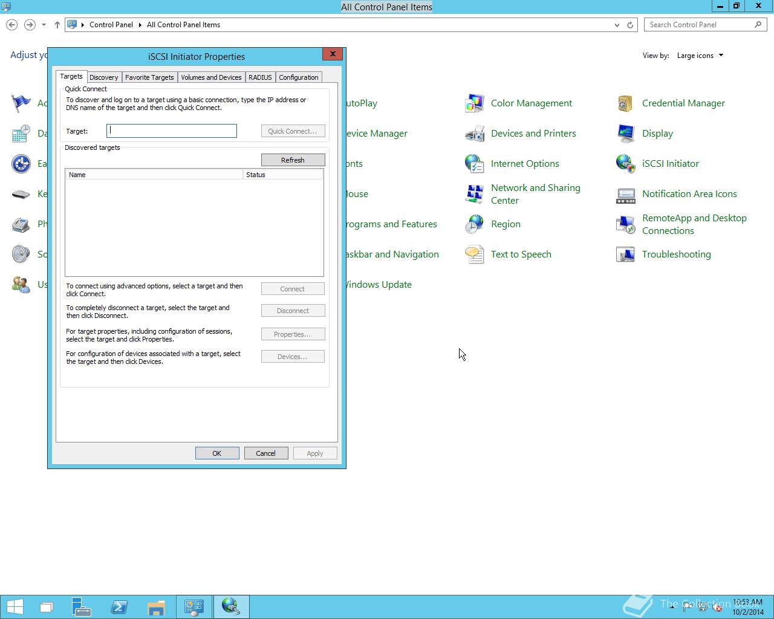
Task: Click Control Panel in the breadcrumb
Action: [x=111, y=25]
